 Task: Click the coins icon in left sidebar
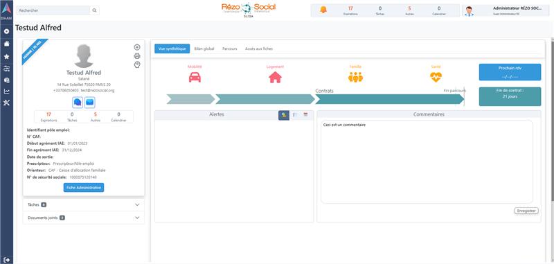[6, 80]
